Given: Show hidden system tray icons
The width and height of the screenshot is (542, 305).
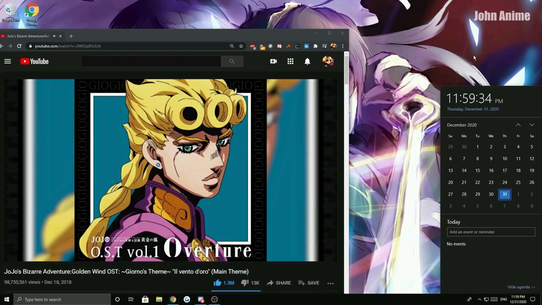Looking at the screenshot, I should coord(479,299).
